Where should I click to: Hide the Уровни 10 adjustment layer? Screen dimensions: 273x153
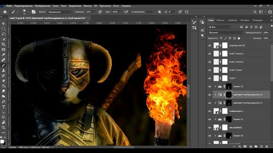click(x=209, y=136)
